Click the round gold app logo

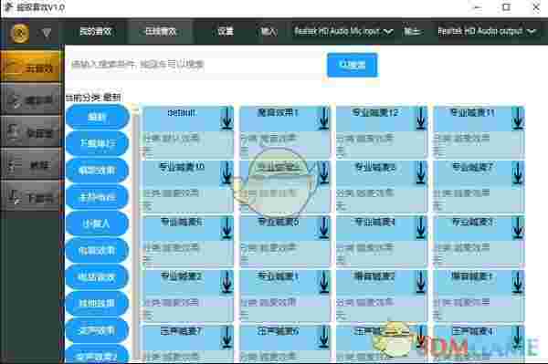(x=19, y=33)
